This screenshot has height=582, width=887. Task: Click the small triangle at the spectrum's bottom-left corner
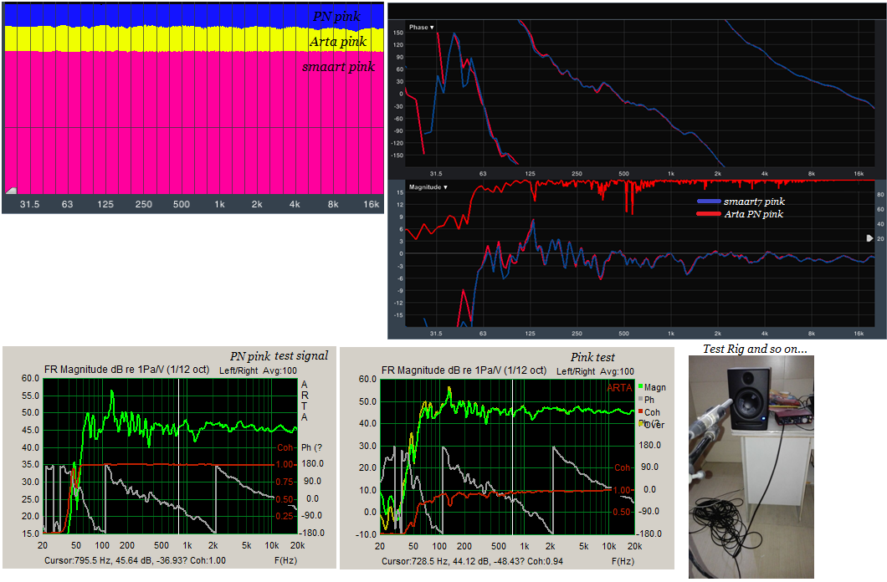point(11,191)
